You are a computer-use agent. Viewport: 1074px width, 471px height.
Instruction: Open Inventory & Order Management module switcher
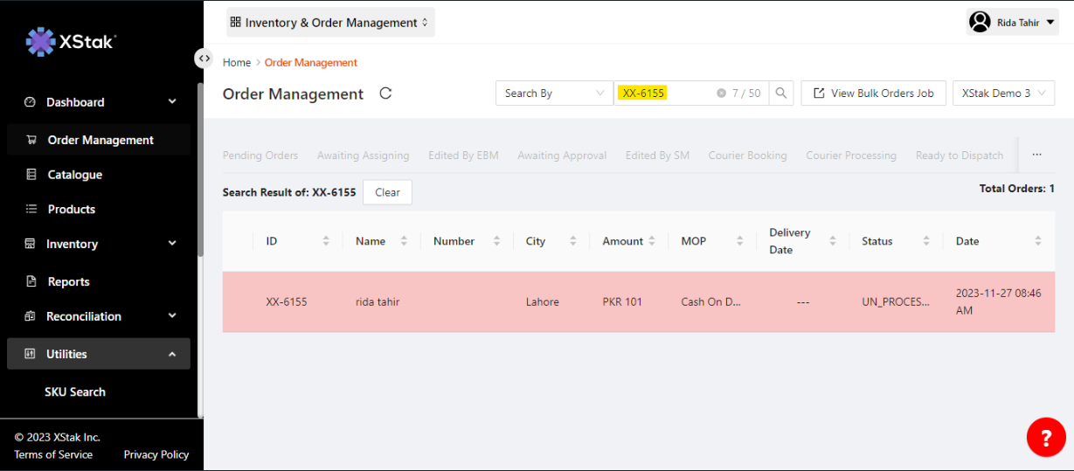pyautogui.click(x=329, y=23)
